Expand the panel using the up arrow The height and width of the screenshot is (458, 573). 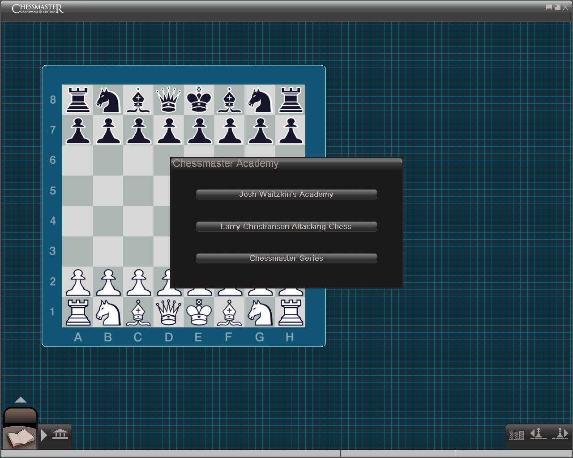[x=21, y=400]
